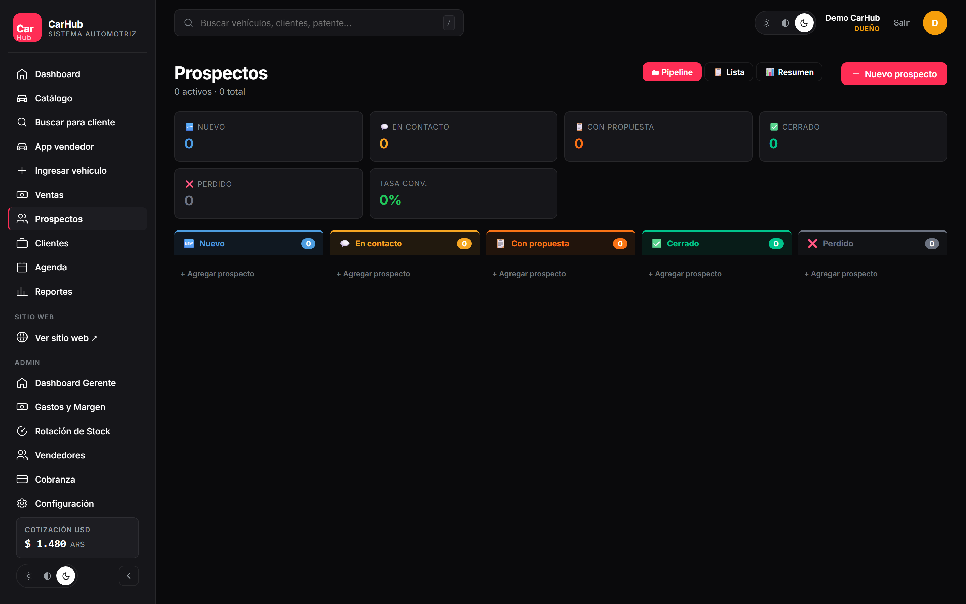The image size is (966, 604).
Task: Click Nuevo prospecto button
Action: coord(894,74)
